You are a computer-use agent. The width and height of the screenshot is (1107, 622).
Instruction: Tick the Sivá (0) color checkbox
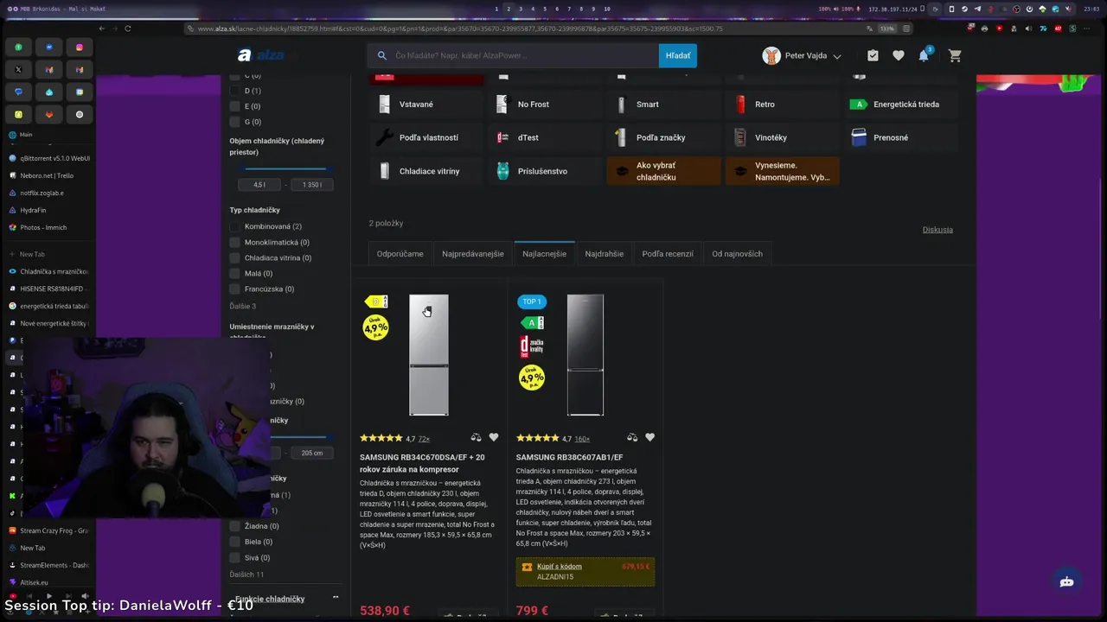234,557
